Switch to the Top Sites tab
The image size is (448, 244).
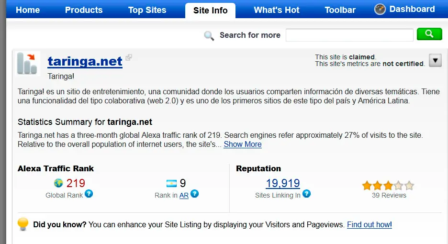[x=147, y=10]
